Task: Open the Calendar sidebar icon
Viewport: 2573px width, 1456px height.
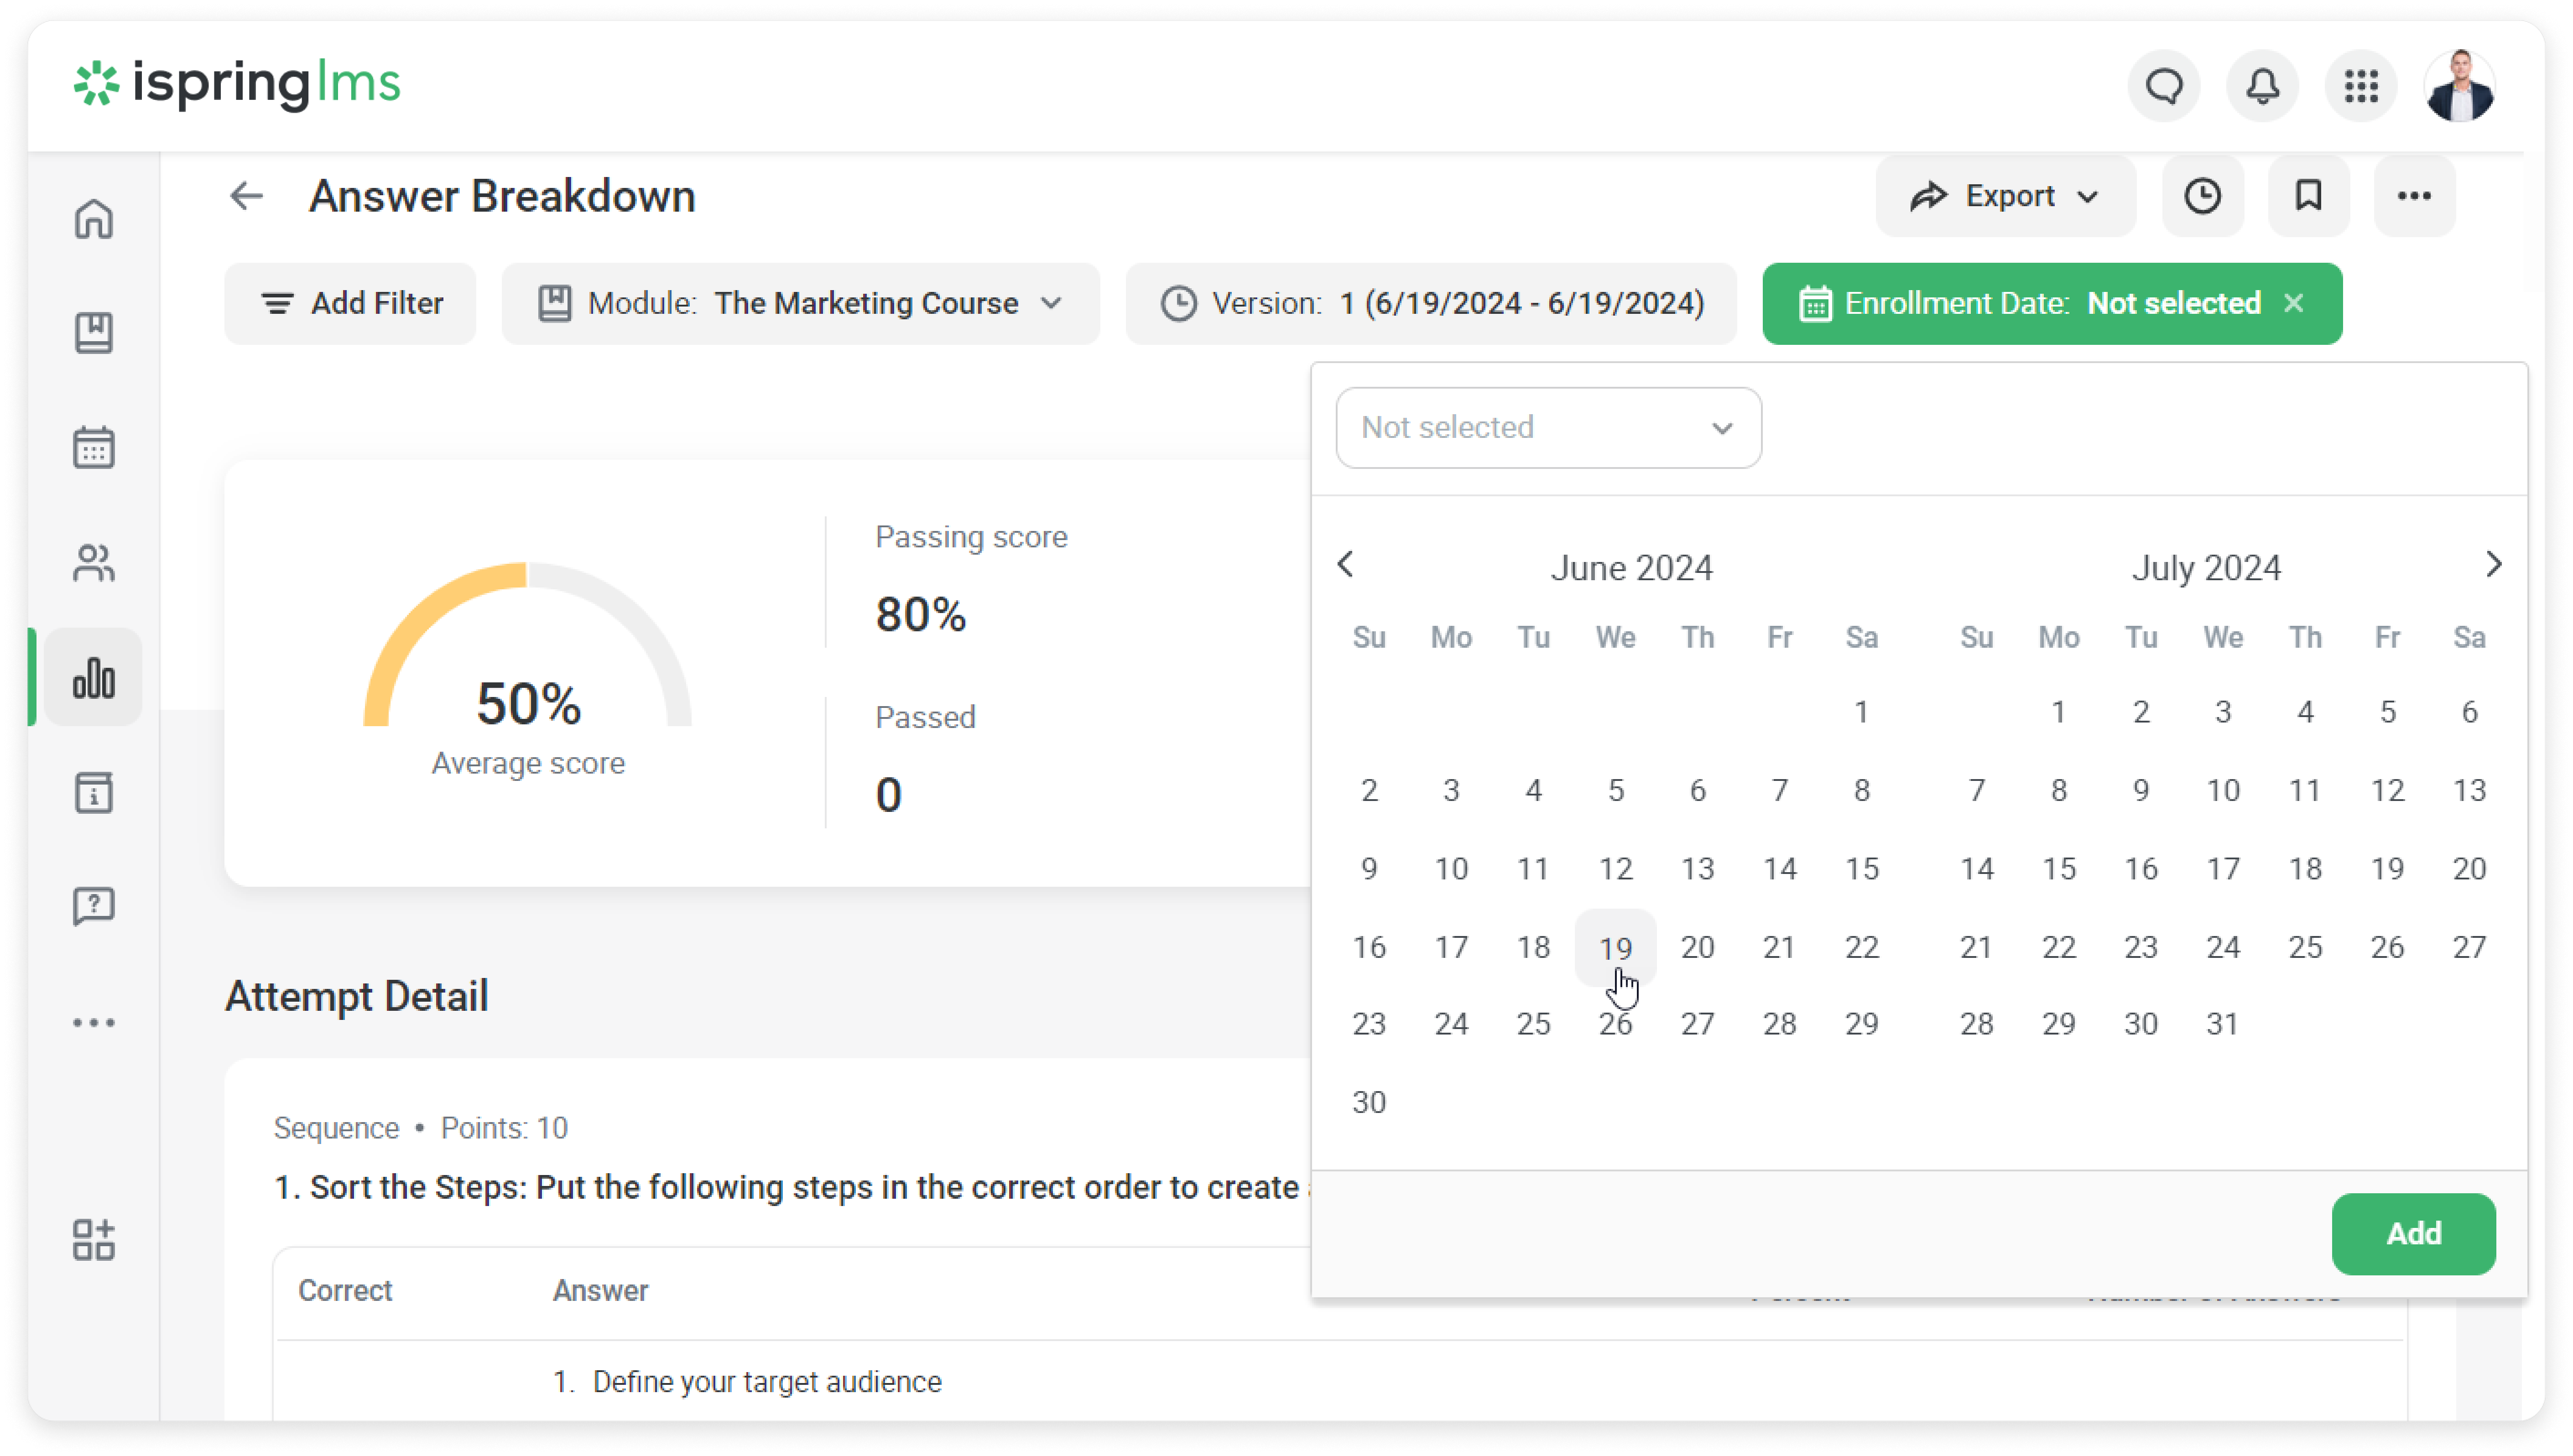Action: point(94,448)
